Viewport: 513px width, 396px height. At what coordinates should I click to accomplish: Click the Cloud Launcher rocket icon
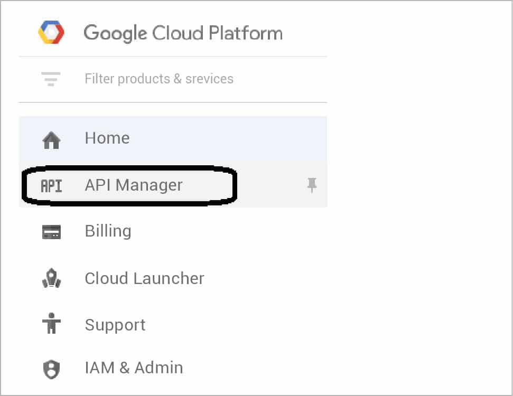tap(51, 279)
